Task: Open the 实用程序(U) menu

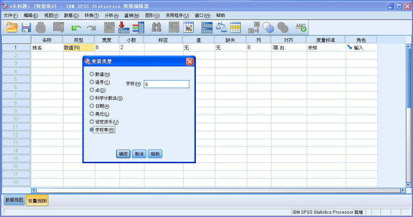Action: pos(177,16)
